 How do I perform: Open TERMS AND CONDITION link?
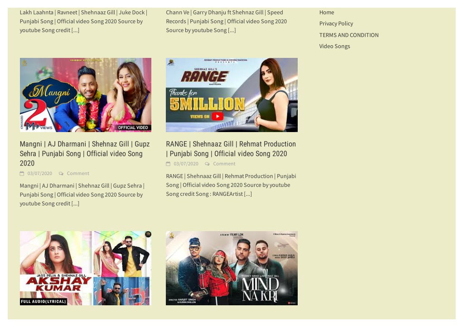pos(349,35)
